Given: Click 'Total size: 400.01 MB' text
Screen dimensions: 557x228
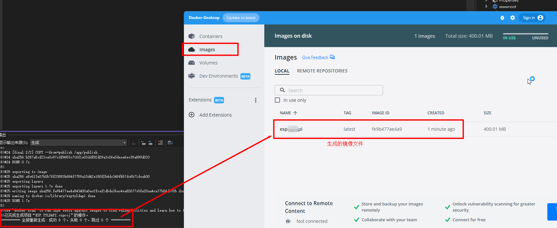Looking at the screenshot, I should 469,36.
